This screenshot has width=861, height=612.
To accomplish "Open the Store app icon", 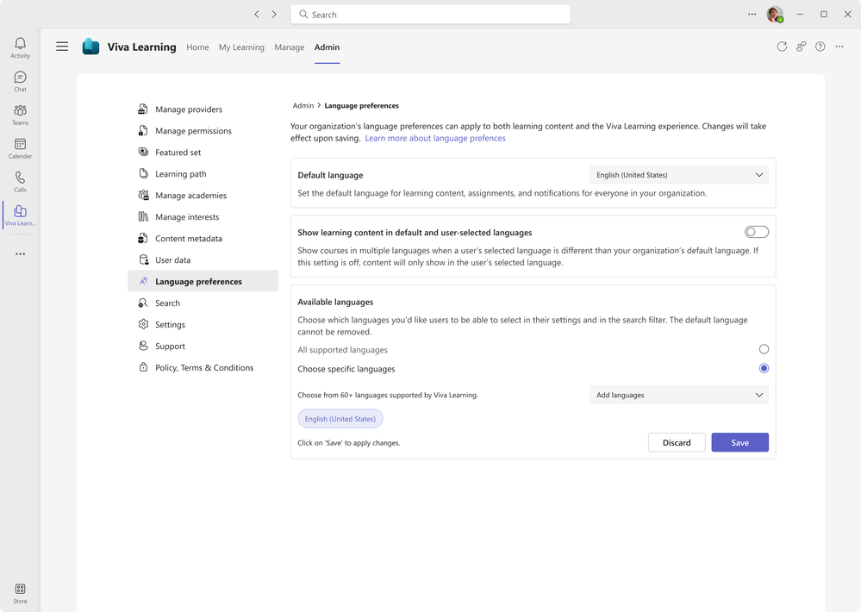I will pos(21,593).
